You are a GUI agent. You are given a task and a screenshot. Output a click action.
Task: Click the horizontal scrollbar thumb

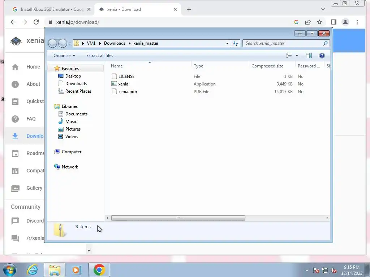pyautogui.click(x=178, y=218)
